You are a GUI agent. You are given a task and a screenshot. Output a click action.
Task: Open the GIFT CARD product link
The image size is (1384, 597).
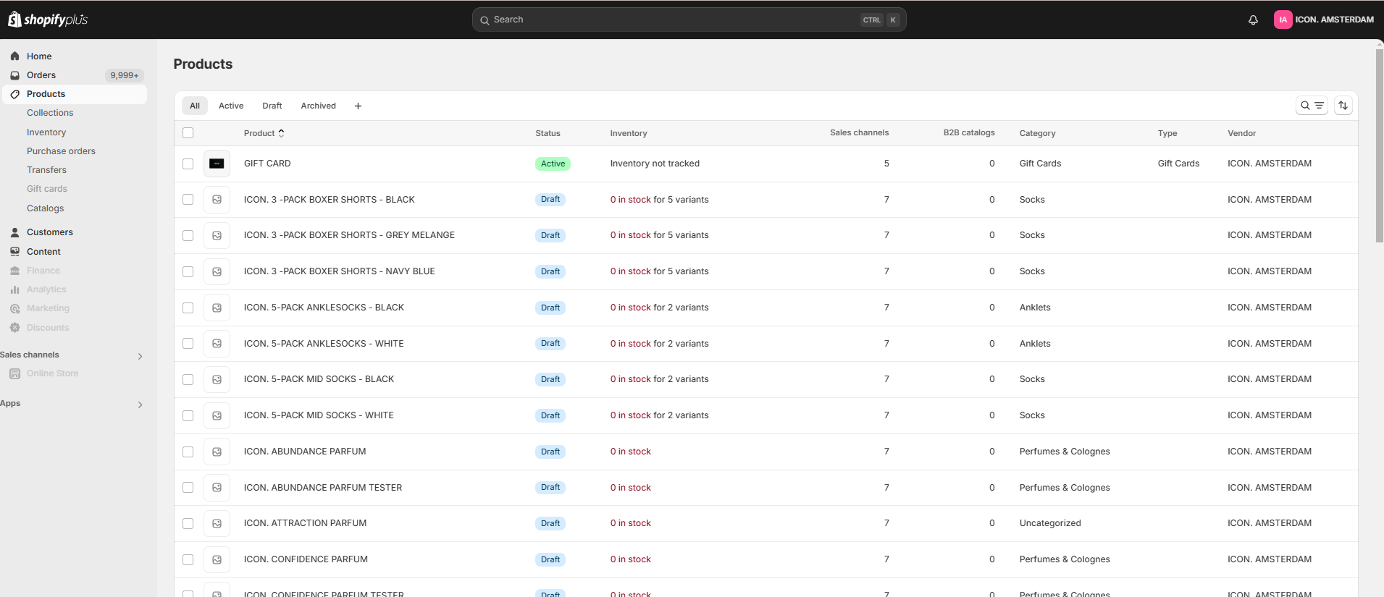(267, 164)
